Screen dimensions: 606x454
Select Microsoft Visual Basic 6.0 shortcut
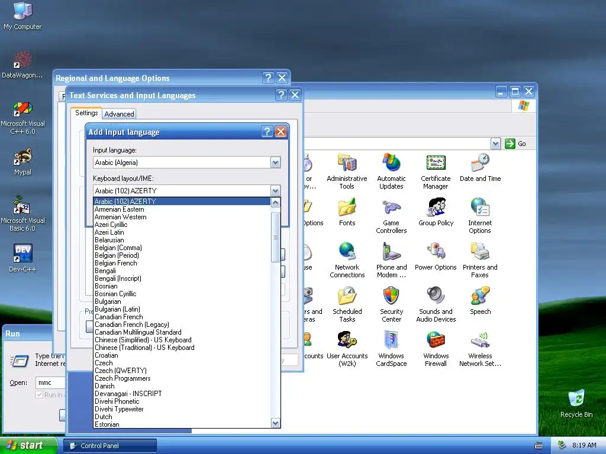tap(22, 213)
